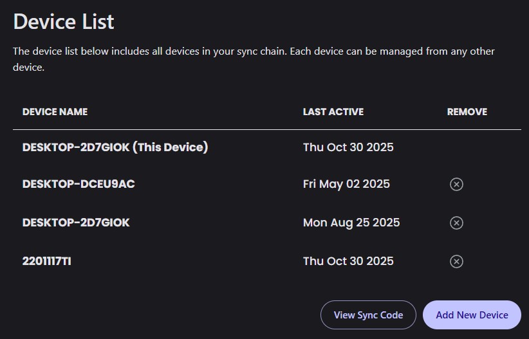
Task: Open the View Sync Code button
Action: 368,315
